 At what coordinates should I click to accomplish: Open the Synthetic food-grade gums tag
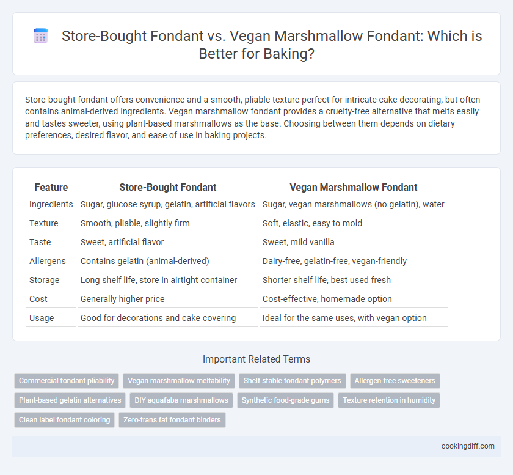pos(285,400)
